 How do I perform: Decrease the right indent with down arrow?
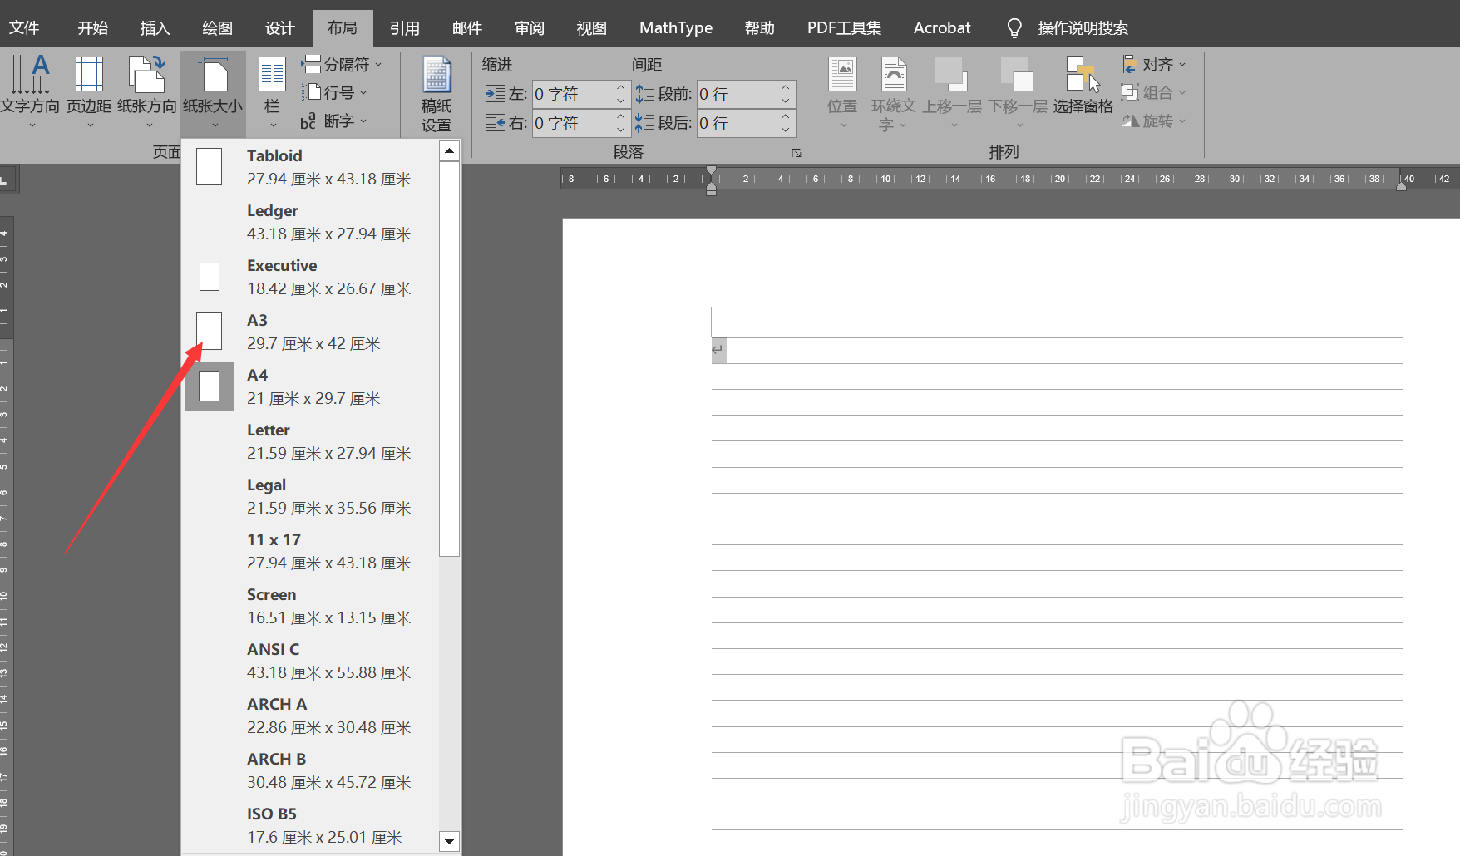(x=621, y=130)
